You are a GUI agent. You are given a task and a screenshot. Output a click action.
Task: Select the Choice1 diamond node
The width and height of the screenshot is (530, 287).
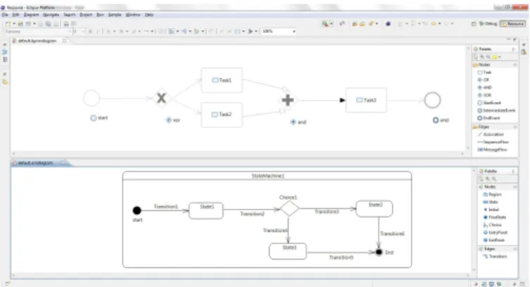289,209
